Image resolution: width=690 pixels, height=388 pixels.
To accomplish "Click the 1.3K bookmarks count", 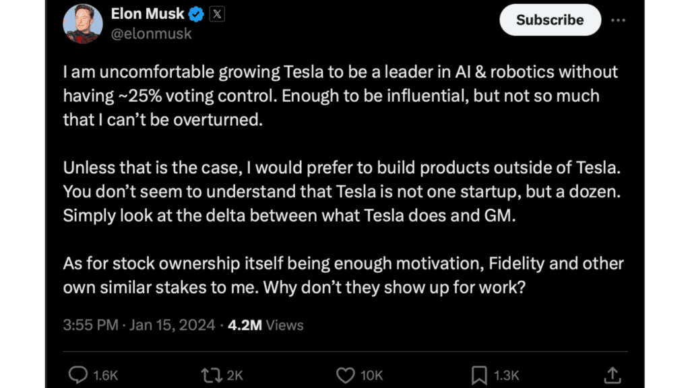I will coord(507,375).
